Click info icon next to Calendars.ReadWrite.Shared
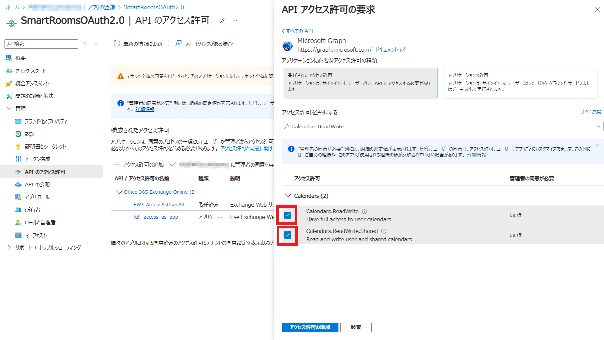 pyautogui.click(x=384, y=231)
